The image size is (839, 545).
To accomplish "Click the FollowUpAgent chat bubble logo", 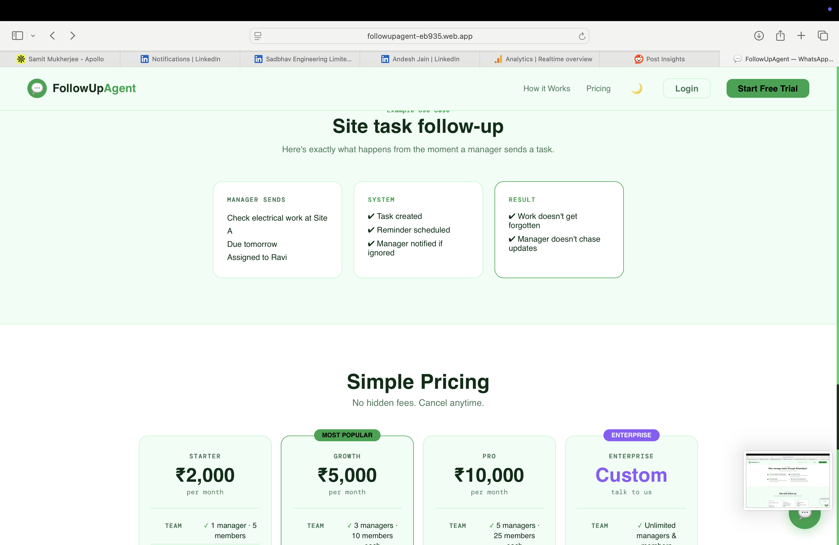I will click(x=37, y=88).
